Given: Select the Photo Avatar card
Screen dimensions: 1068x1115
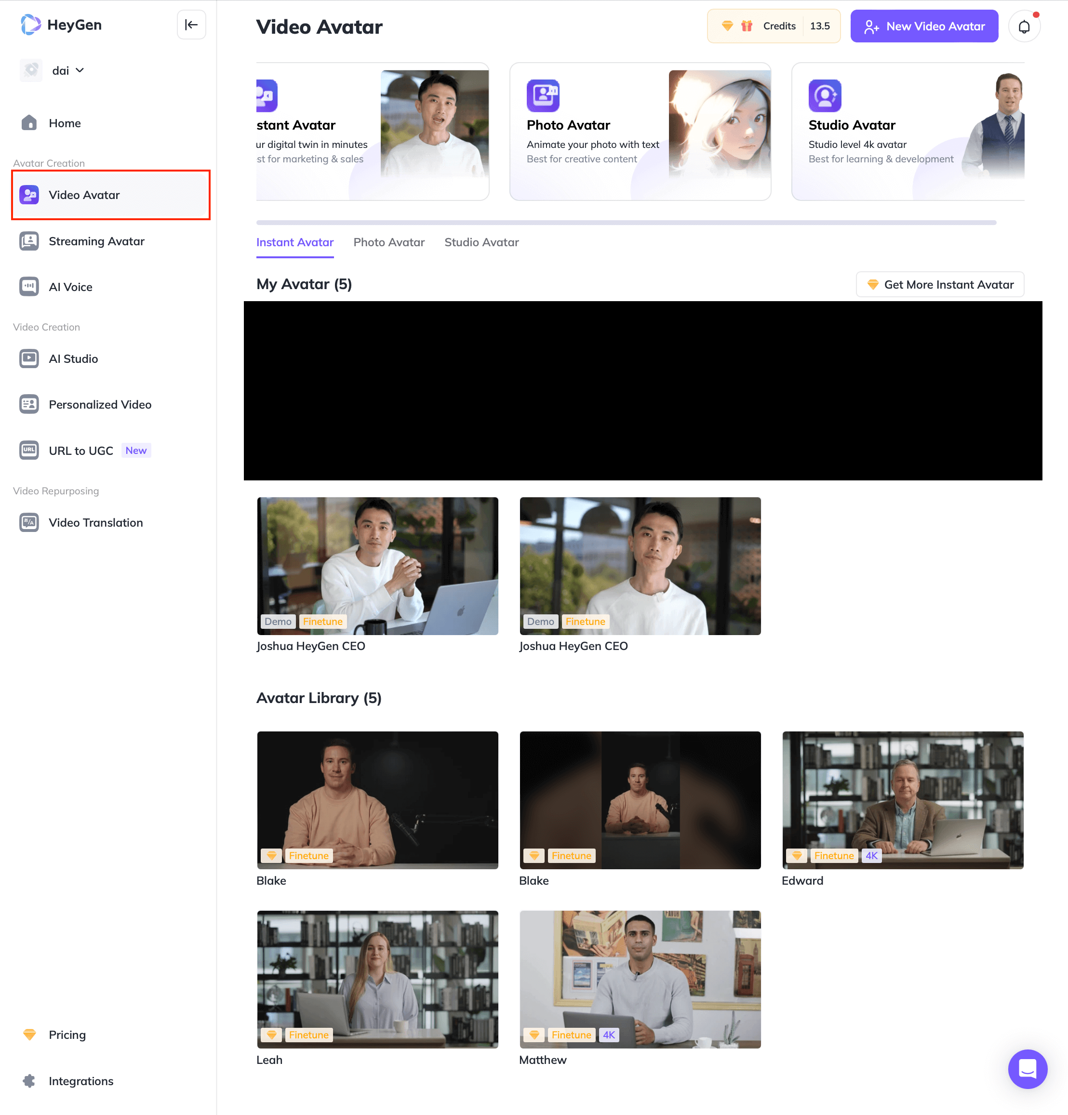Looking at the screenshot, I should coord(640,132).
